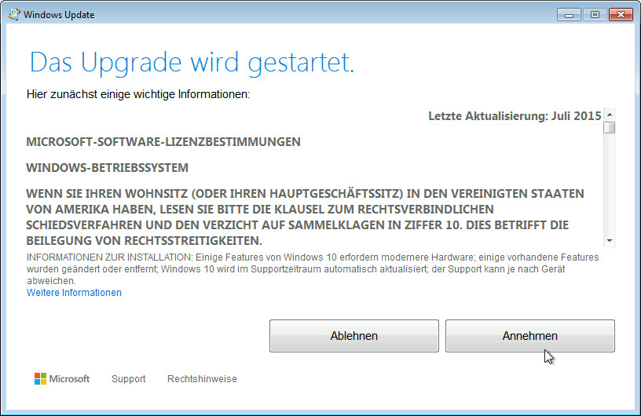The image size is (641, 416).
Task: Click the Windows Update title bar icon
Action: coord(14,14)
